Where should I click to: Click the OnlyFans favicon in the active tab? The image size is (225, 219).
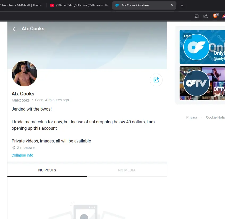pos(117,5)
